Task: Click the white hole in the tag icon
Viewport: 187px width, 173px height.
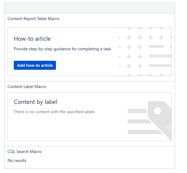Action: click(157, 111)
